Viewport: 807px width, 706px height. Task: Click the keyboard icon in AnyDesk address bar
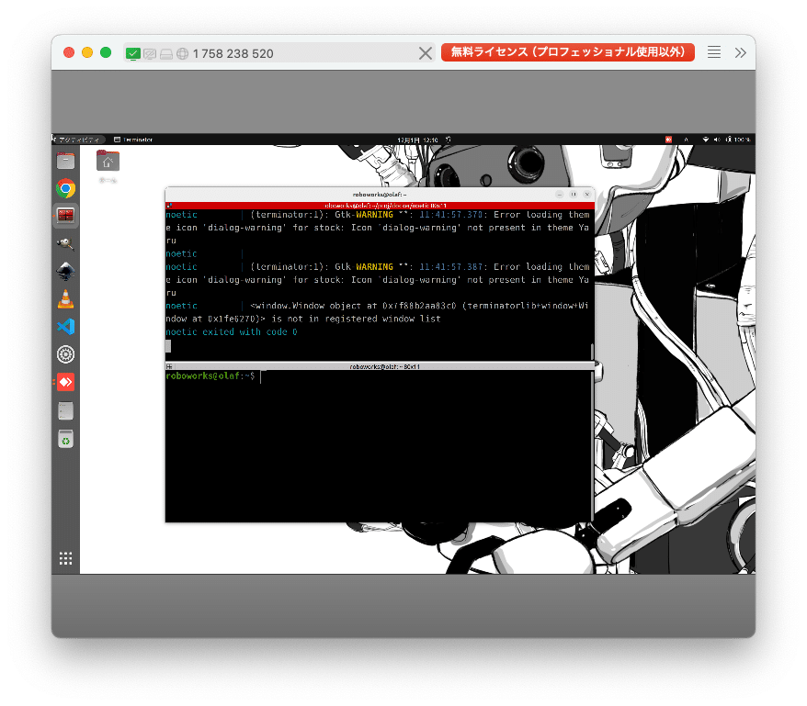coord(166,54)
